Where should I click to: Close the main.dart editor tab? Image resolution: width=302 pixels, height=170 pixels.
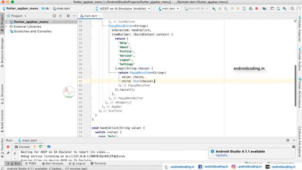click(100, 16)
